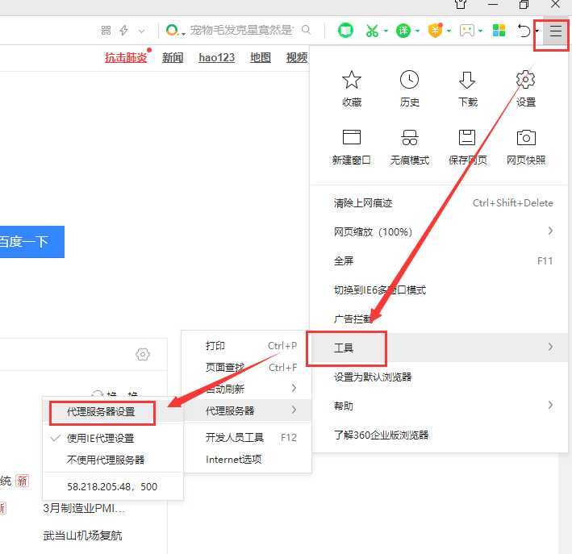572x554 pixels.
Task: Open 抗击肺炎 link
Action: [126, 57]
